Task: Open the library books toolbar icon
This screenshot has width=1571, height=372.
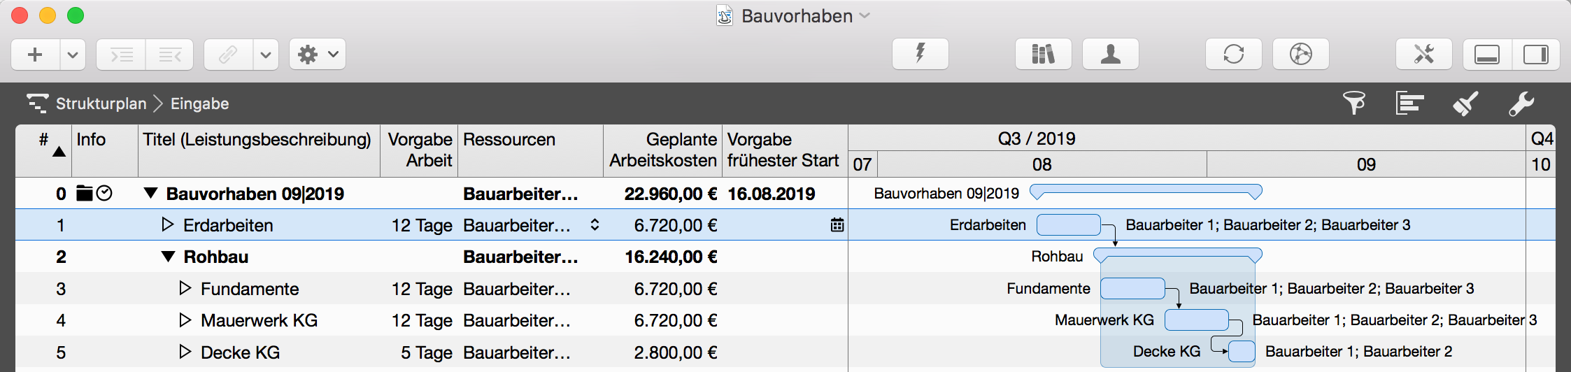Action: coord(1043,54)
